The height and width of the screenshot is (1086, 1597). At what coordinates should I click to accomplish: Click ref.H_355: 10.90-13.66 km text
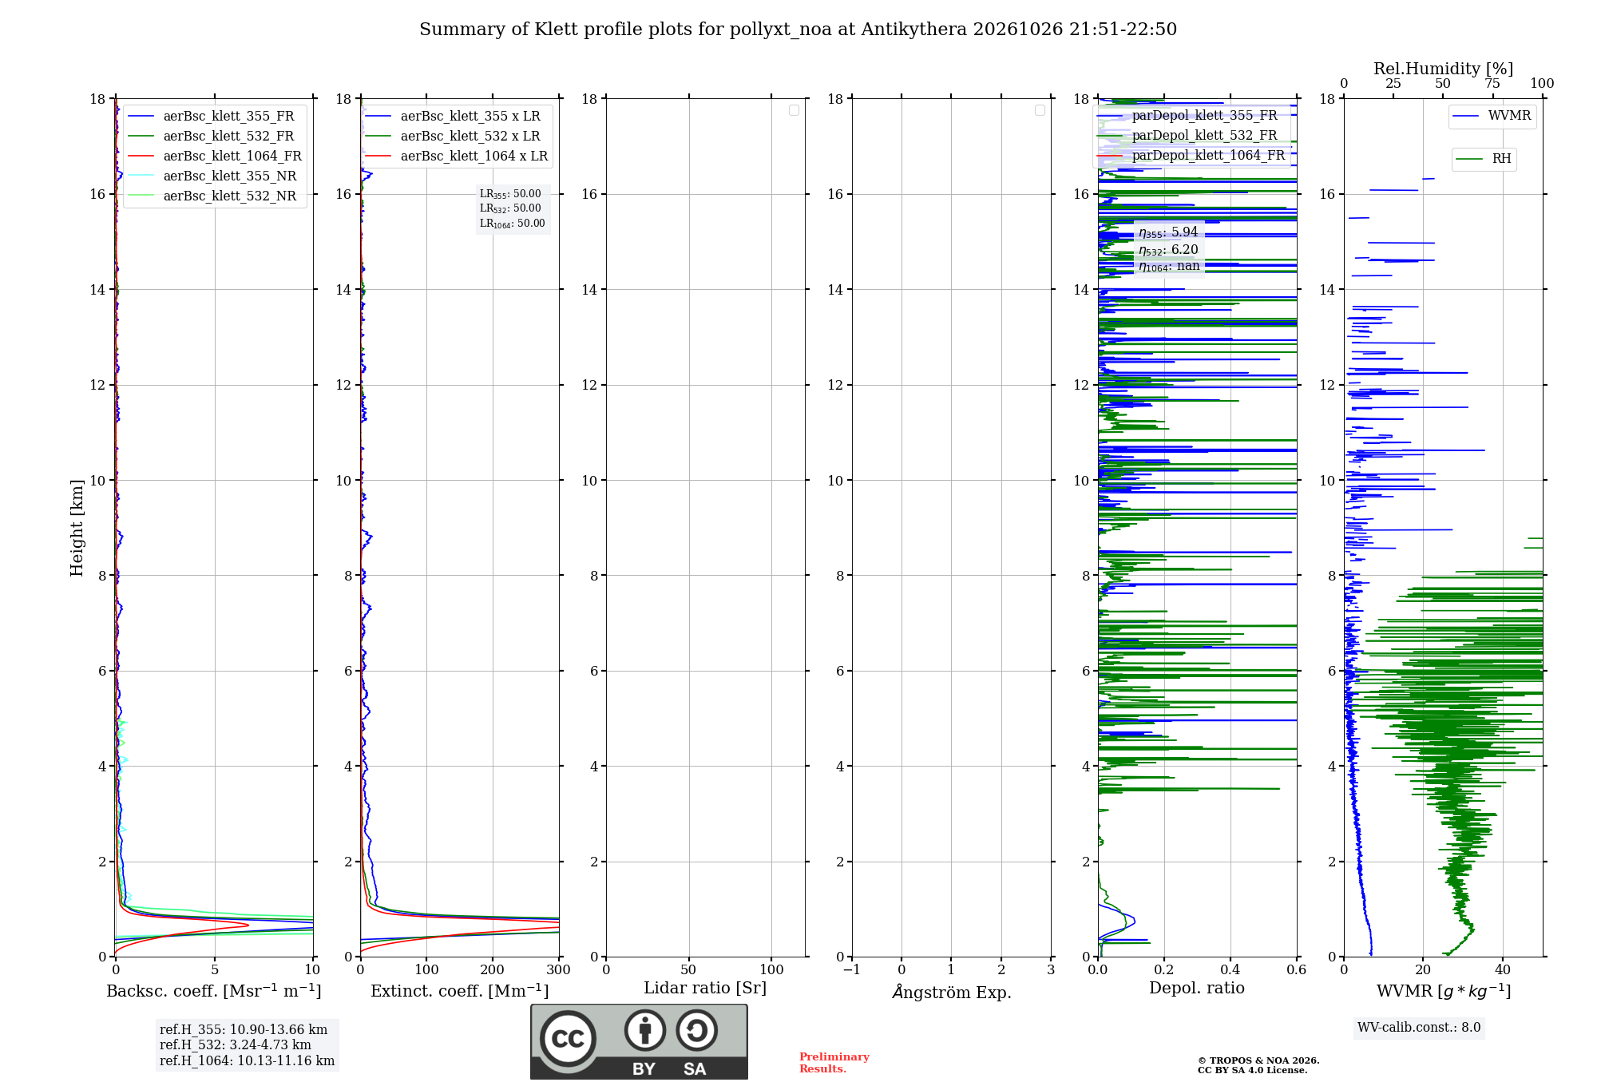pyautogui.click(x=244, y=1030)
